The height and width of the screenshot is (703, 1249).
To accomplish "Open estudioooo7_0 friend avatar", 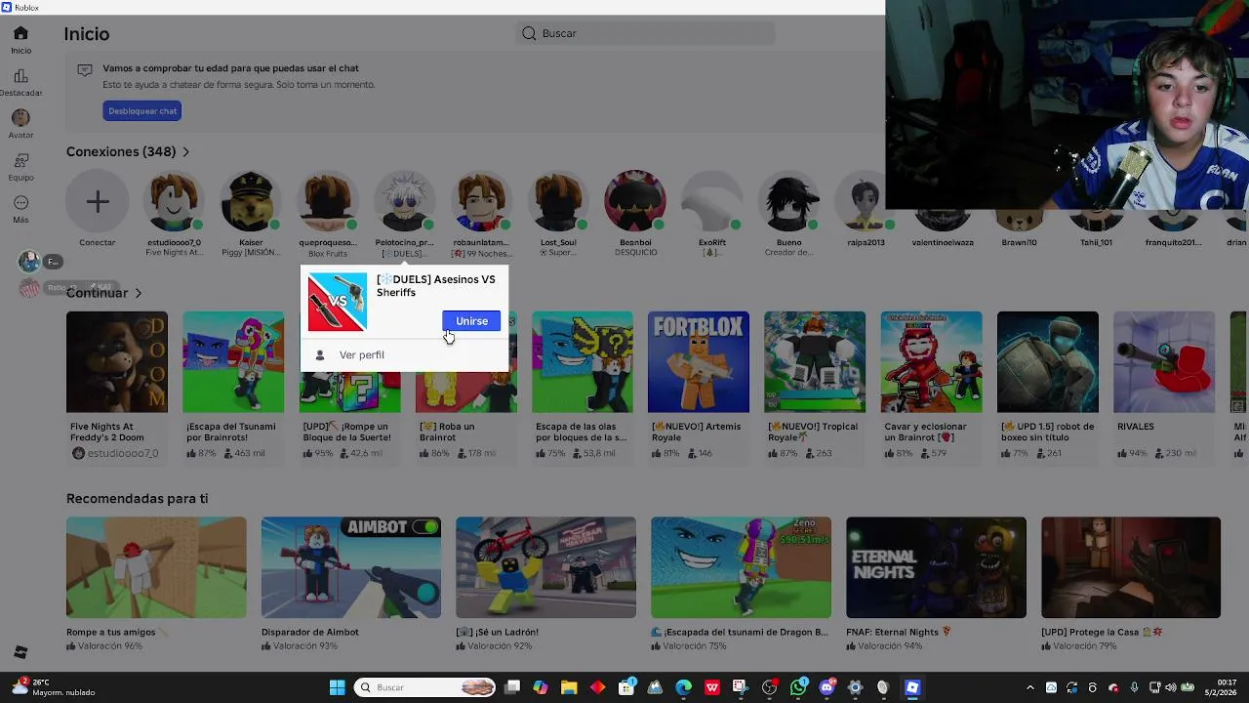I will click(174, 202).
